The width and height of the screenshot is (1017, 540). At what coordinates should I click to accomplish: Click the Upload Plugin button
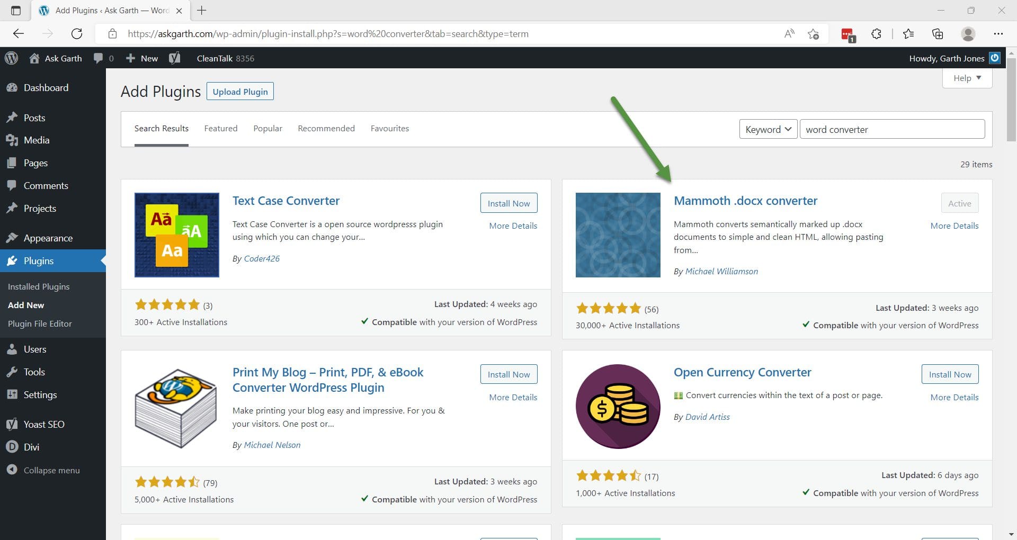pyautogui.click(x=240, y=92)
